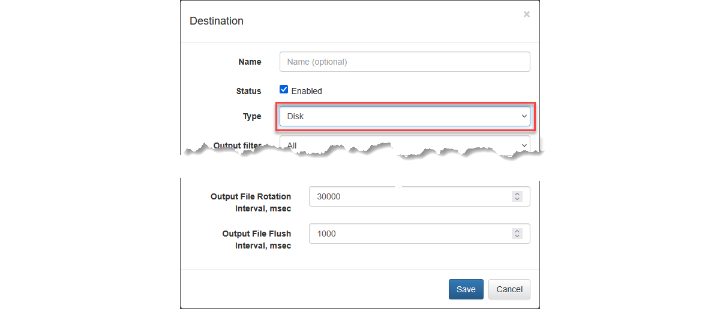
Task: Click the Status field label
Action: (x=248, y=91)
